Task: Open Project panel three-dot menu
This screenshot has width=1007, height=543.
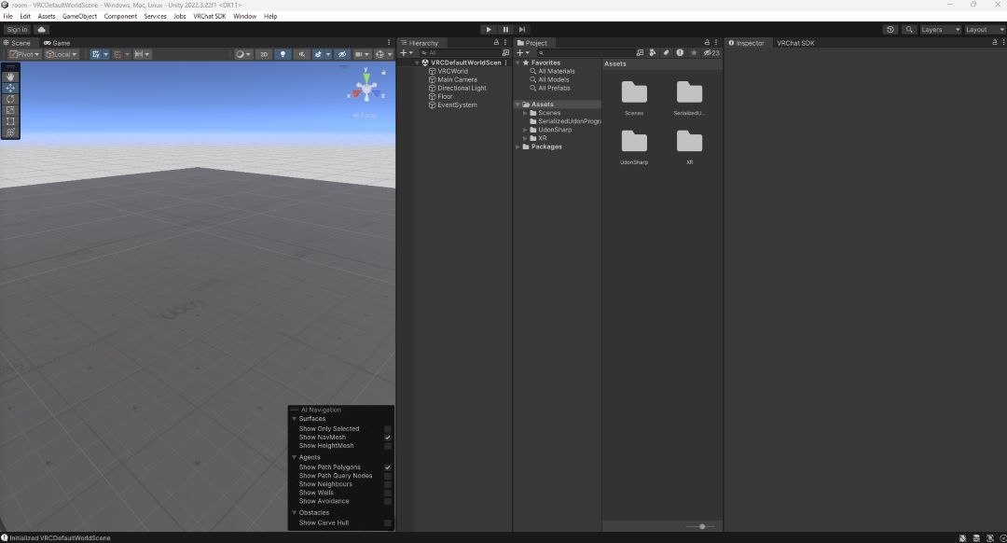Action: tap(716, 42)
